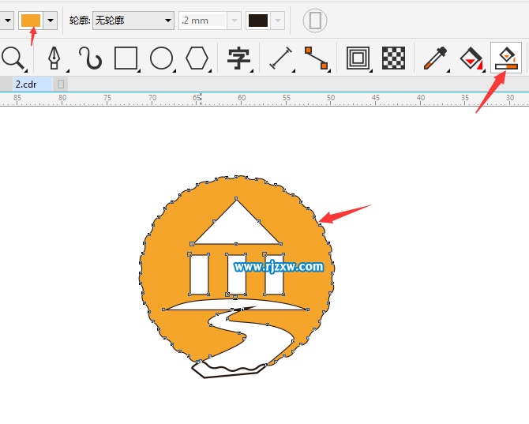Activate the Smart Fill tool
This screenshot has width=529, height=424.
(x=506, y=58)
